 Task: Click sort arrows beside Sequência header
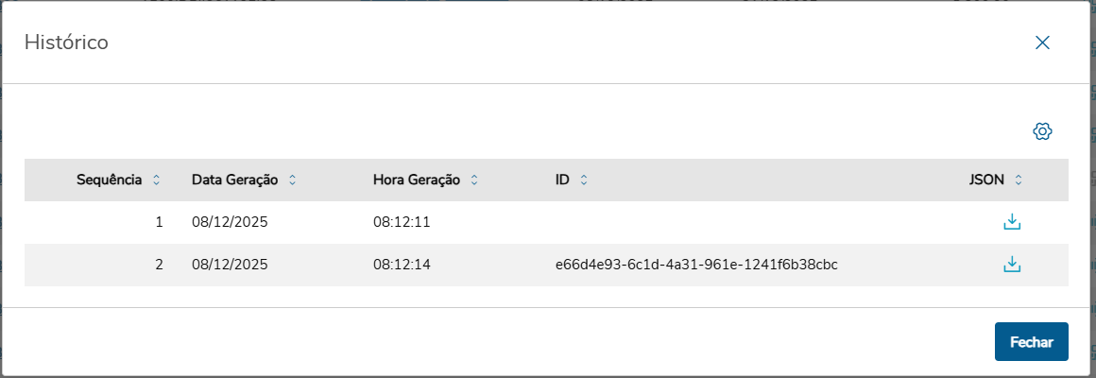(157, 180)
